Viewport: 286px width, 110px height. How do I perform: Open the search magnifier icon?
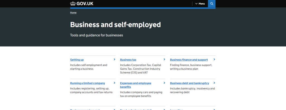tap(212, 4)
